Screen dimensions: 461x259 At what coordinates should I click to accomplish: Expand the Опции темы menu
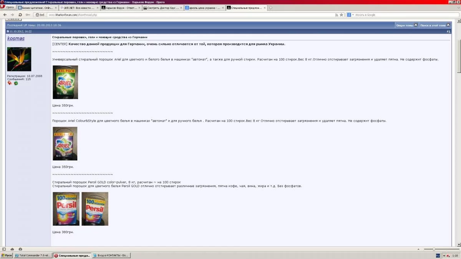(x=406, y=25)
